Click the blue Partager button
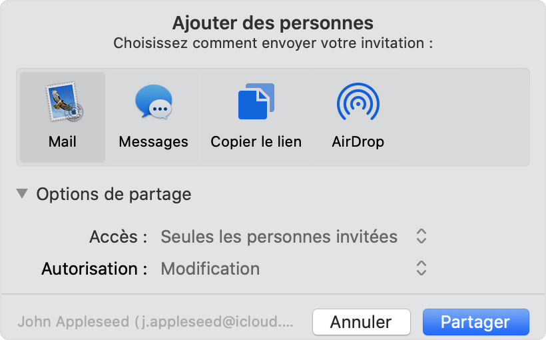546x340 pixels. tap(475, 322)
